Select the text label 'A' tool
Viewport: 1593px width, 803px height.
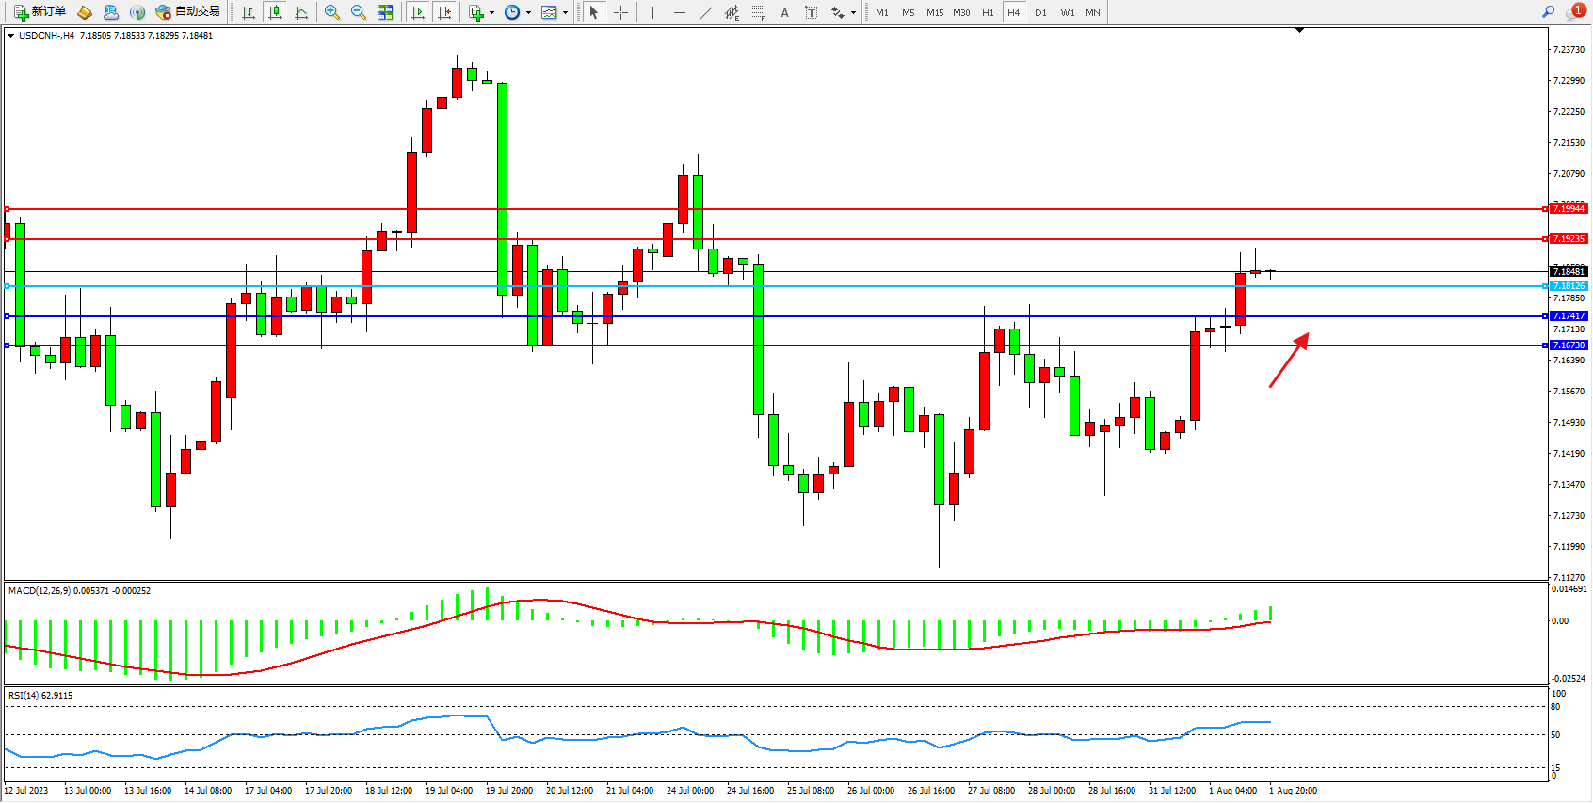point(784,12)
